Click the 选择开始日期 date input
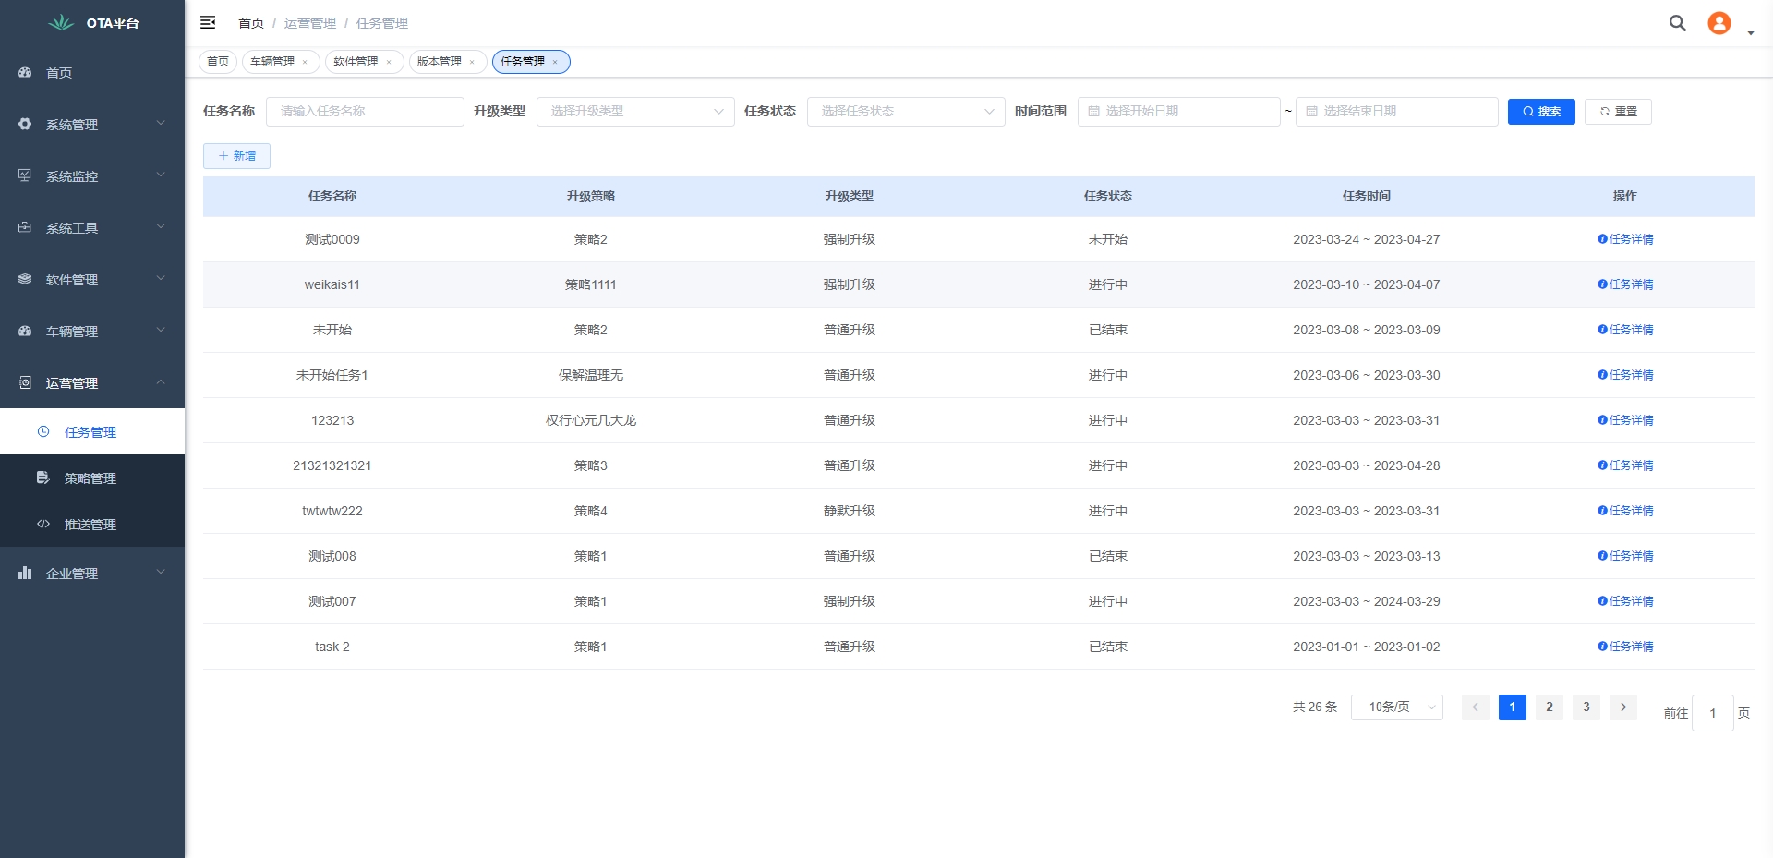Screen dimensions: 1773x858 [1179, 112]
